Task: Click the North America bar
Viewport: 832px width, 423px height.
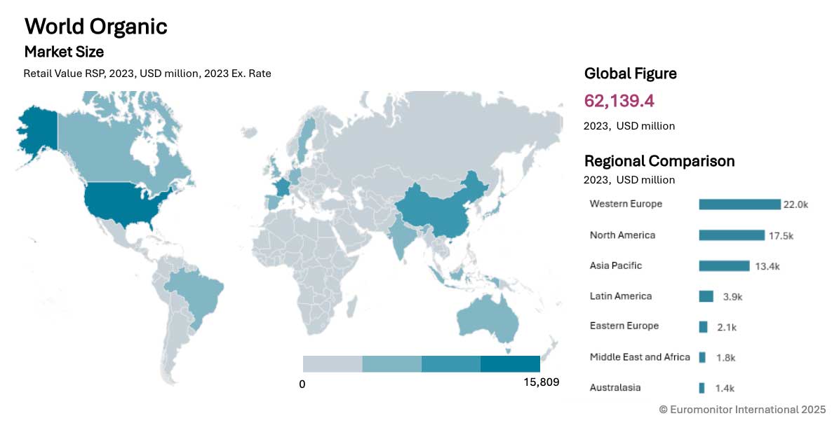Action: coord(731,235)
